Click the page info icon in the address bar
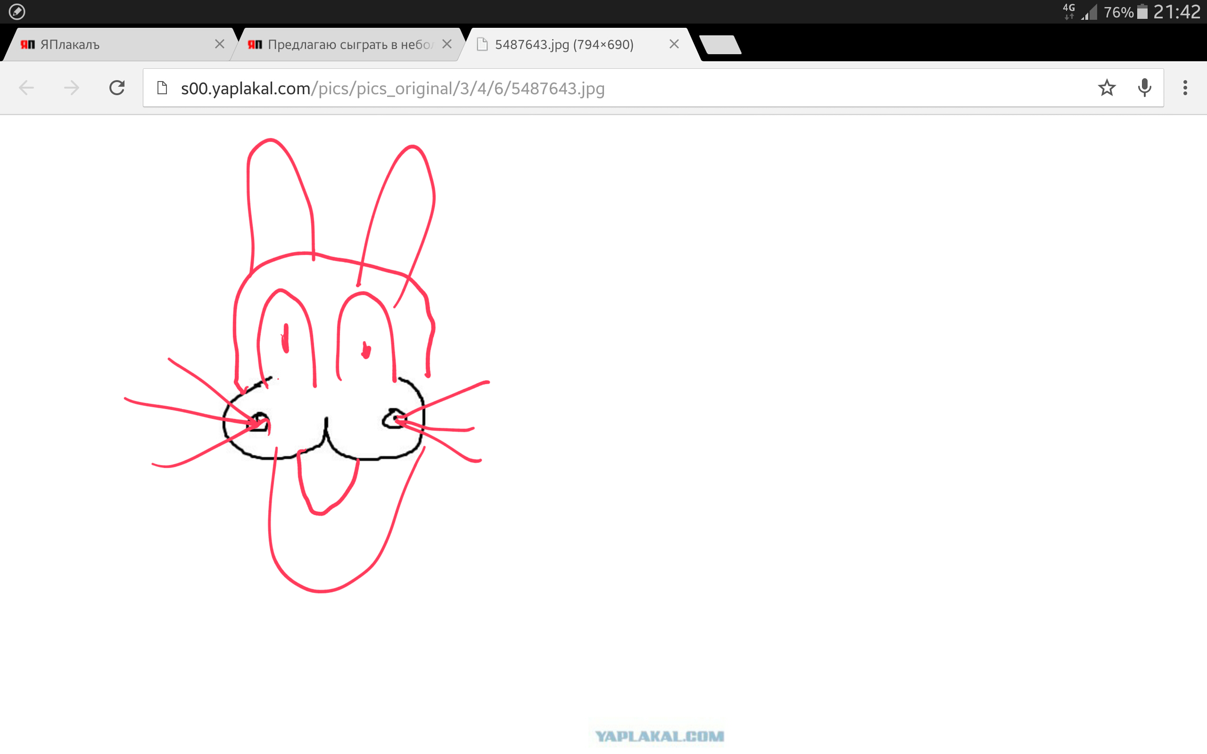The height and width of the screenshot is (754, 1207). 162,88
